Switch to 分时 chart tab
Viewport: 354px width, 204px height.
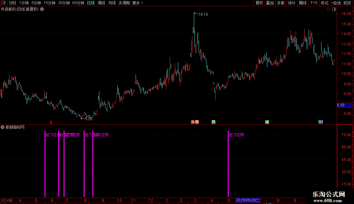click(13, 3)
